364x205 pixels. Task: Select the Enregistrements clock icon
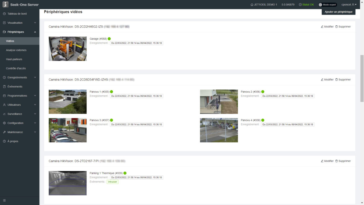pos(4,77)
